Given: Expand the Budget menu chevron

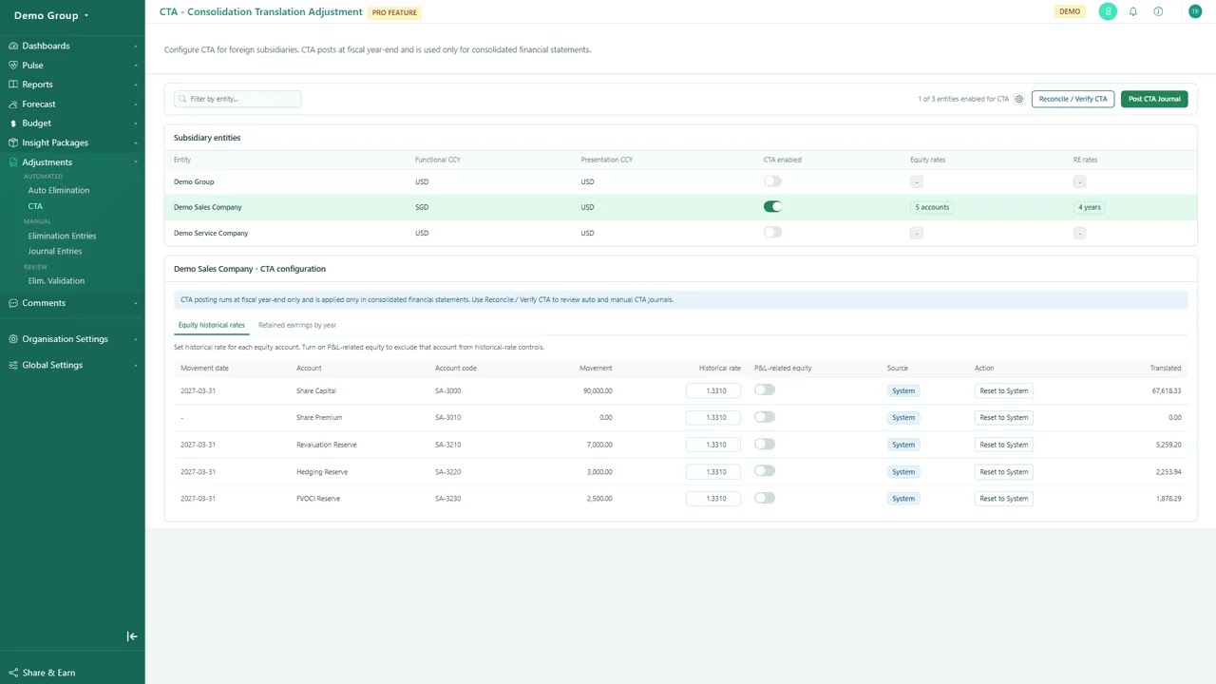Looking at the screenshot, I should pos(136,123).
